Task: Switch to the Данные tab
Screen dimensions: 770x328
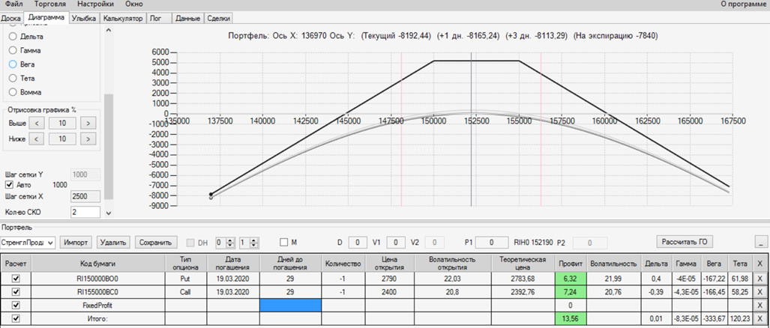Action: [187, 18]
